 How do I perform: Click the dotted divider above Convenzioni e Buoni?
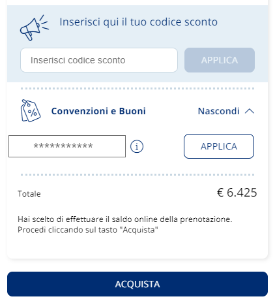pos(137,89)
